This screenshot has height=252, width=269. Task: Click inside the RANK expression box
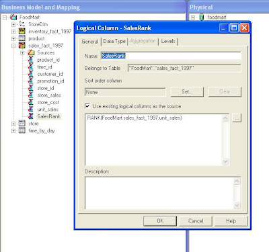153,140
